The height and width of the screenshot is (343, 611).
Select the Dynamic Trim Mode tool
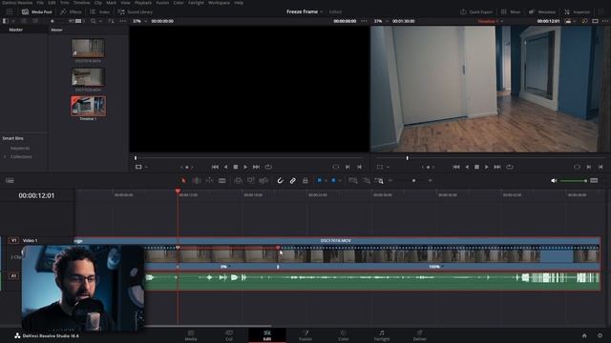tap(210, 180)
